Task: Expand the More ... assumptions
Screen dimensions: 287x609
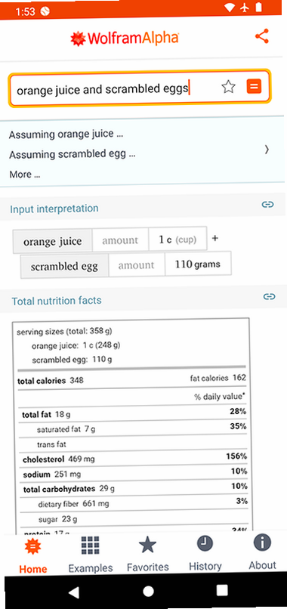Action: [x=25, y=175]
